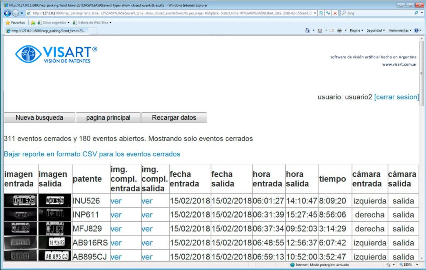Screen dimensions: 426x270
Task: Click the Nueva busqueda button
Action: coord(40,118)
